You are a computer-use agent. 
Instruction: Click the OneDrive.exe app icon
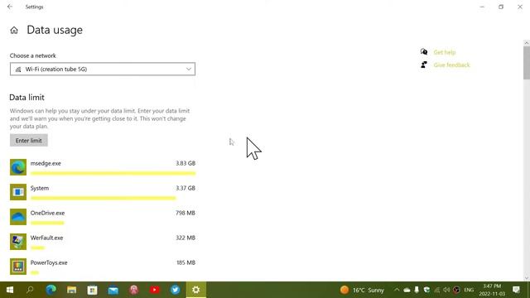pyautogui.click(x=18, y=217)
